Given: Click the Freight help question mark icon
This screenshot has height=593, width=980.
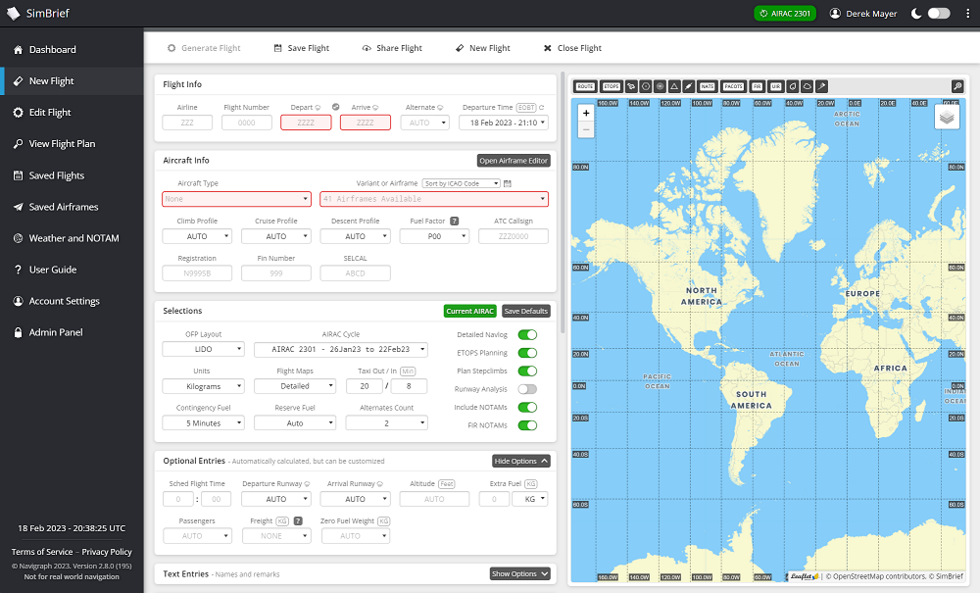Looking at the screenshot, I should tap(298, 520).
